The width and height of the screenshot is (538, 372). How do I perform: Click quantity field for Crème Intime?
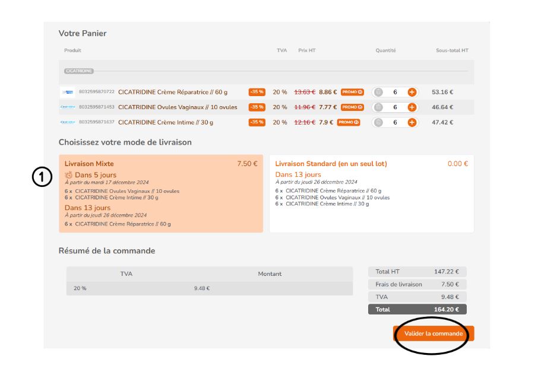(395, 122)
